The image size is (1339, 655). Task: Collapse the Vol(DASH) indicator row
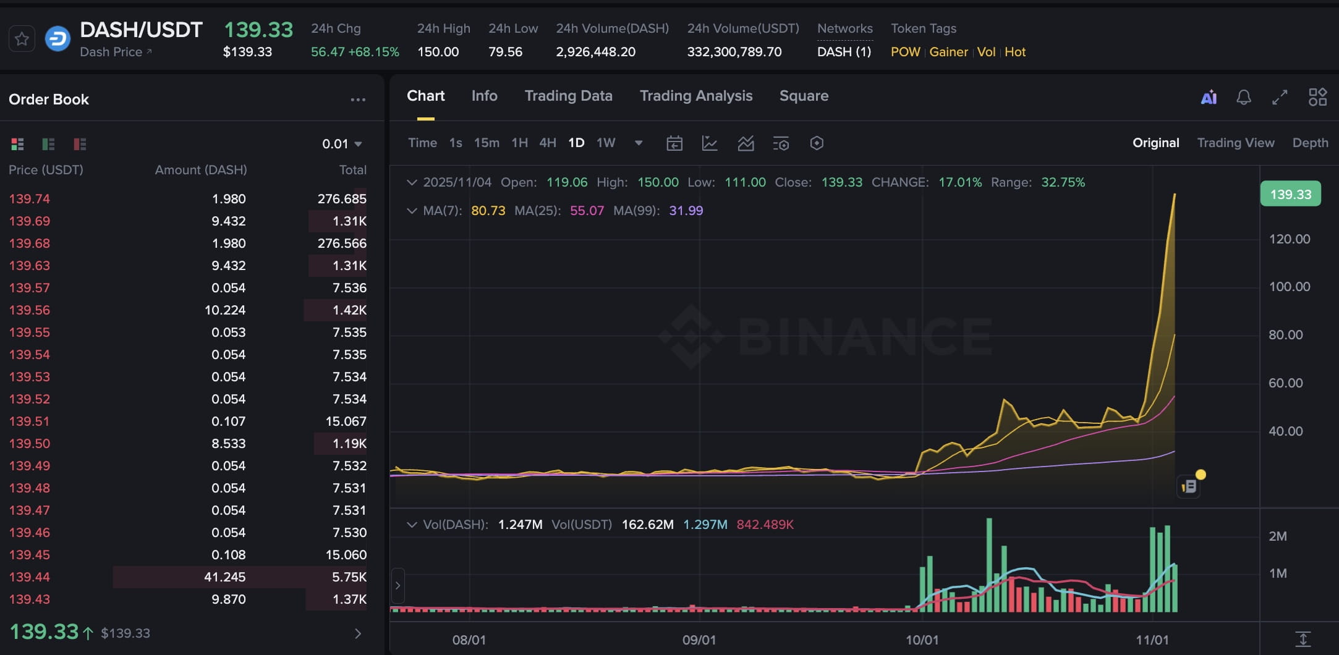(x=412, y=524)
